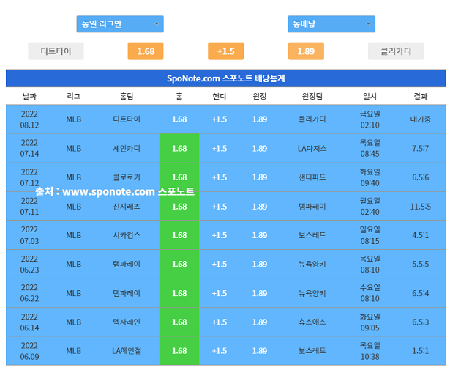
Task: Click the 클리가디 away team button
Action: click(396, 51)
